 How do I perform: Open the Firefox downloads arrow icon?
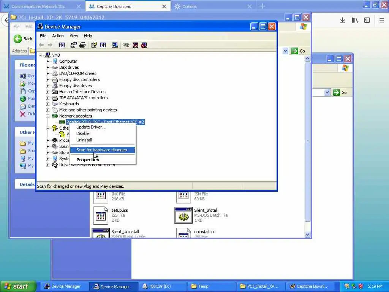(x=343, y=20)
